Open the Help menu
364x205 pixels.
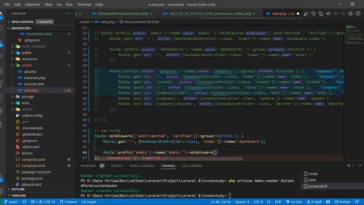click(99, 5)
